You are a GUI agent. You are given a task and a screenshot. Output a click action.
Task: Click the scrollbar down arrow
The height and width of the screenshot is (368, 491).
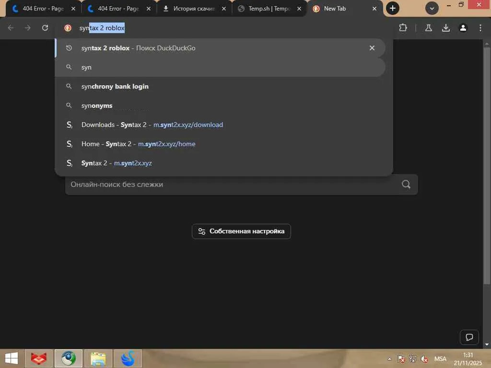tap(487, 345)
